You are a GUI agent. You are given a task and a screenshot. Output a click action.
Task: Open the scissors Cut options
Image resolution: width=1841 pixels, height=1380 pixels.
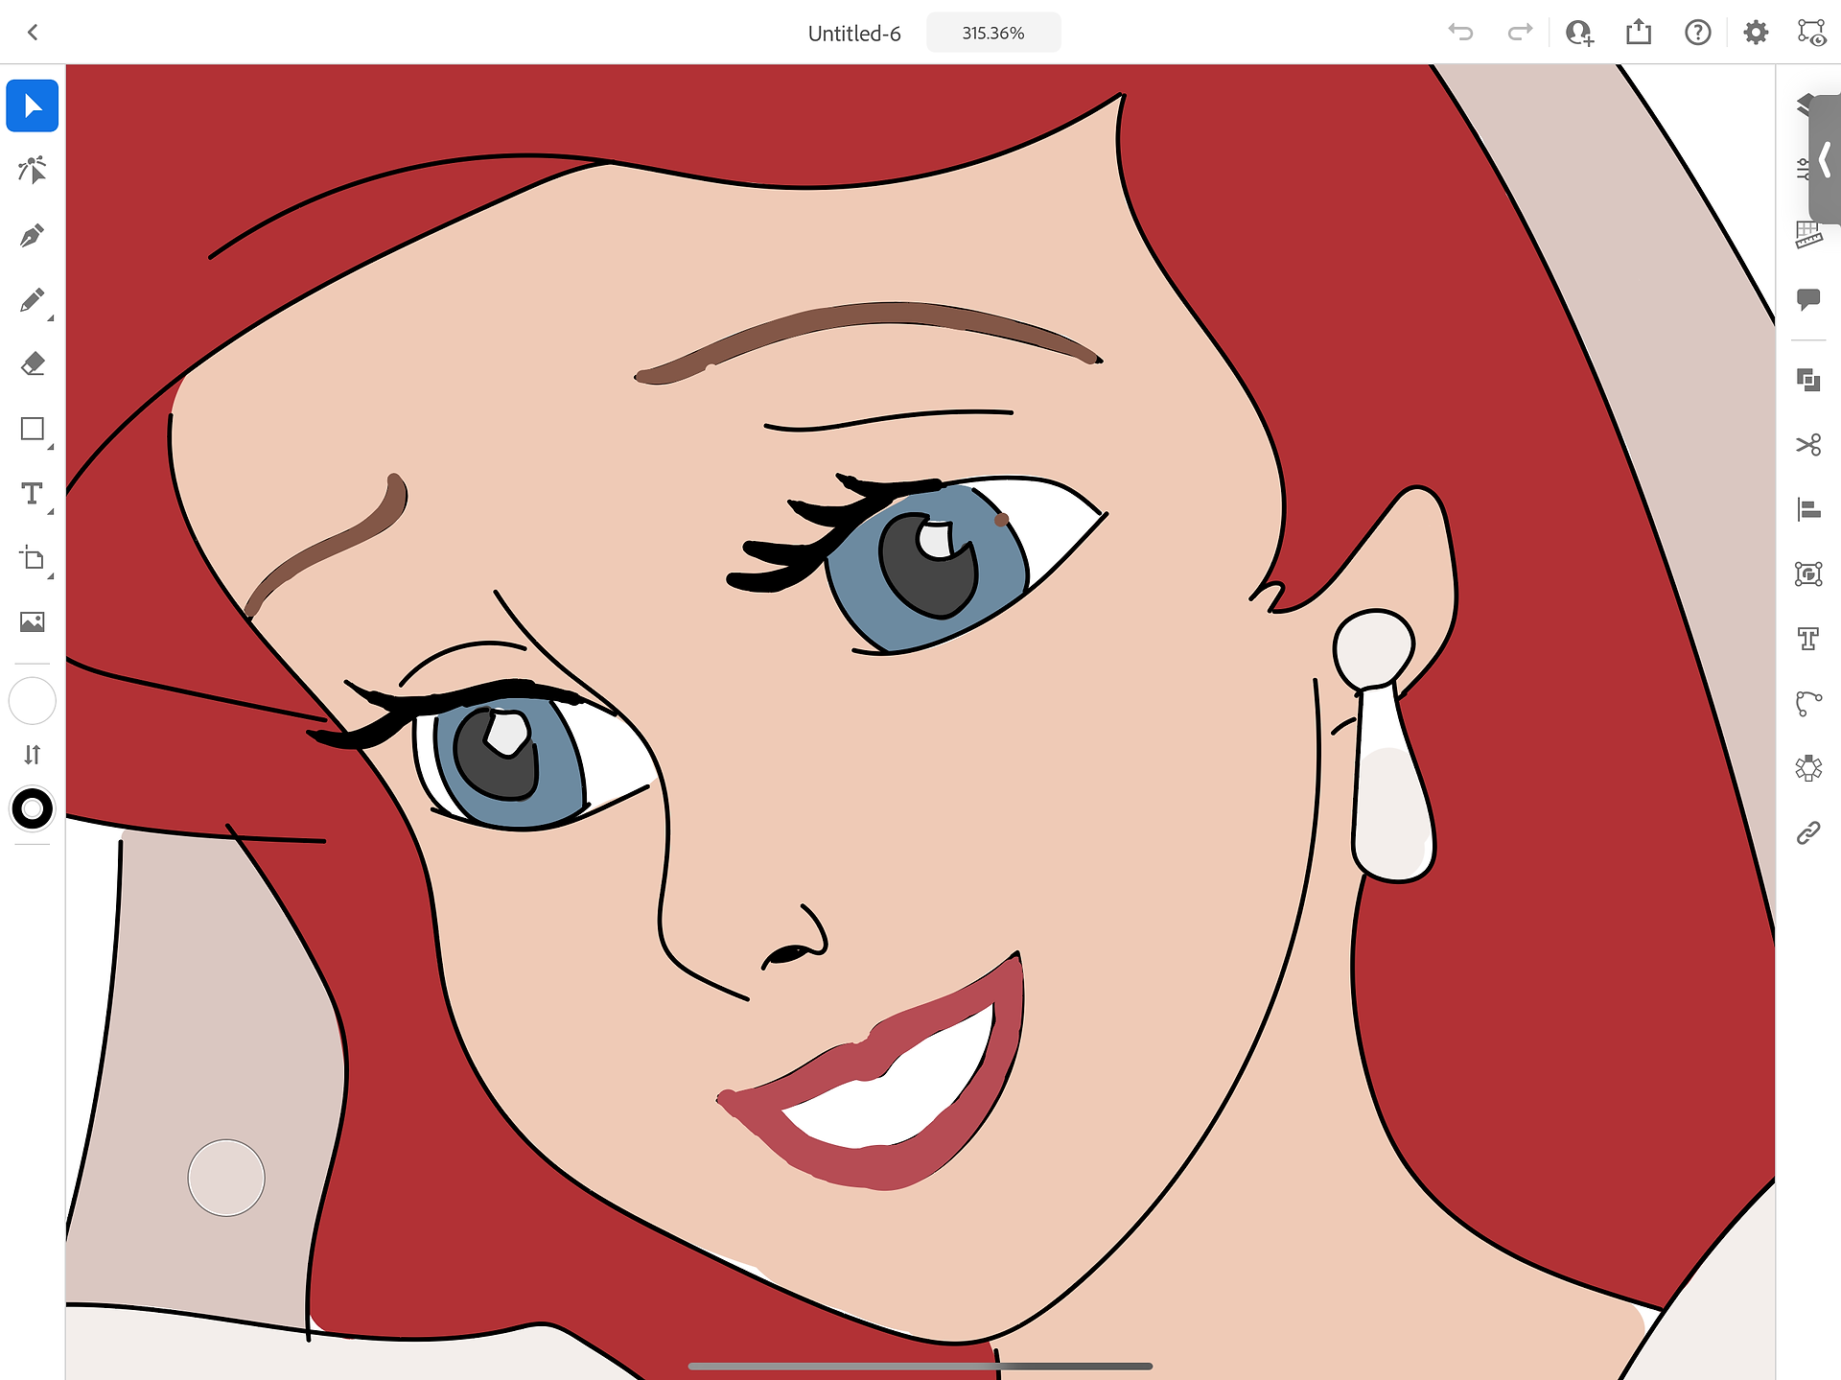(x=1808, y=445)
